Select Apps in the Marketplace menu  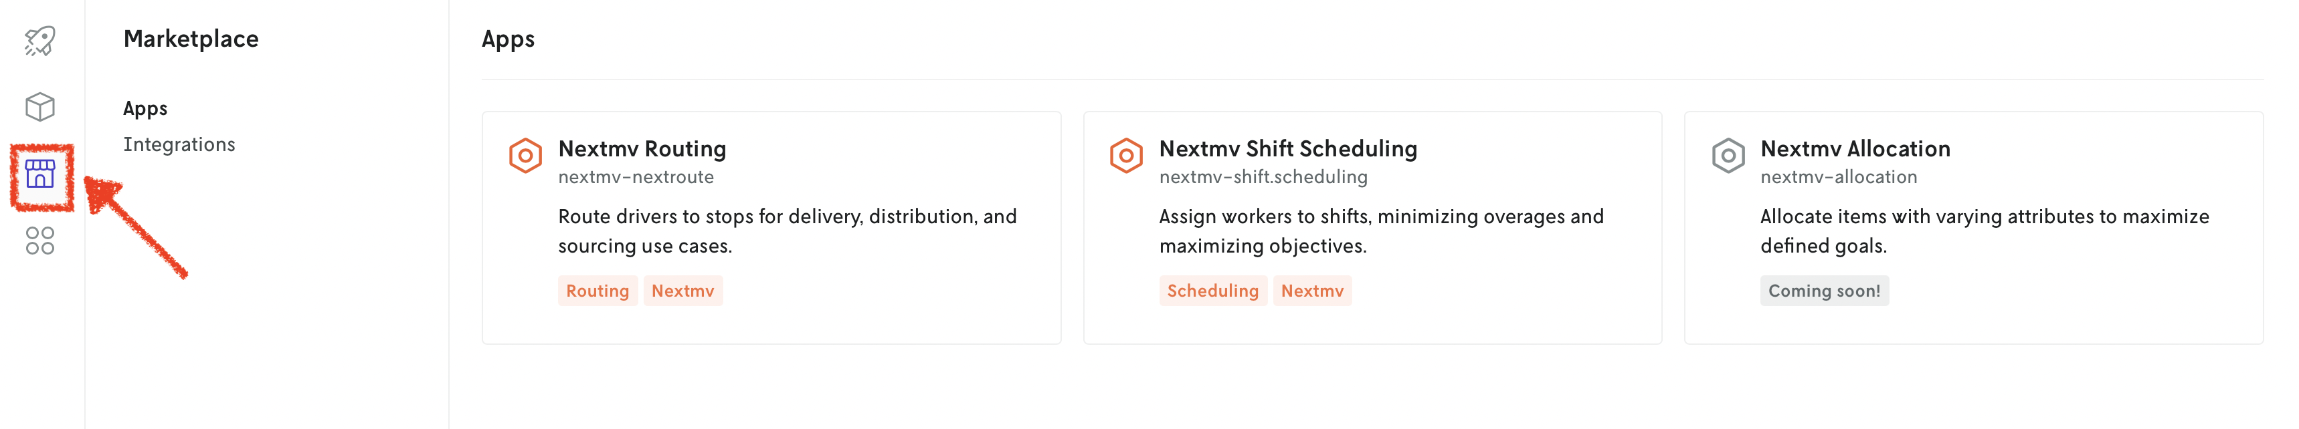click(145, 109)
